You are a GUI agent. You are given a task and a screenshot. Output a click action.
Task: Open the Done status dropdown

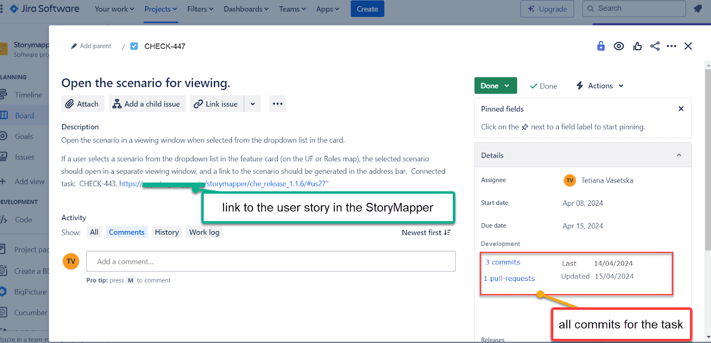(495, 86)
